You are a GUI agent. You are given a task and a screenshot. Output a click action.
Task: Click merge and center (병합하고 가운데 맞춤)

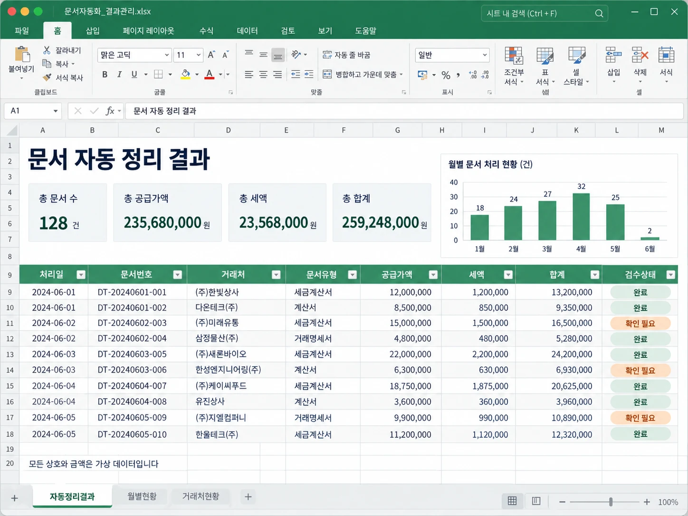[363, 74]
